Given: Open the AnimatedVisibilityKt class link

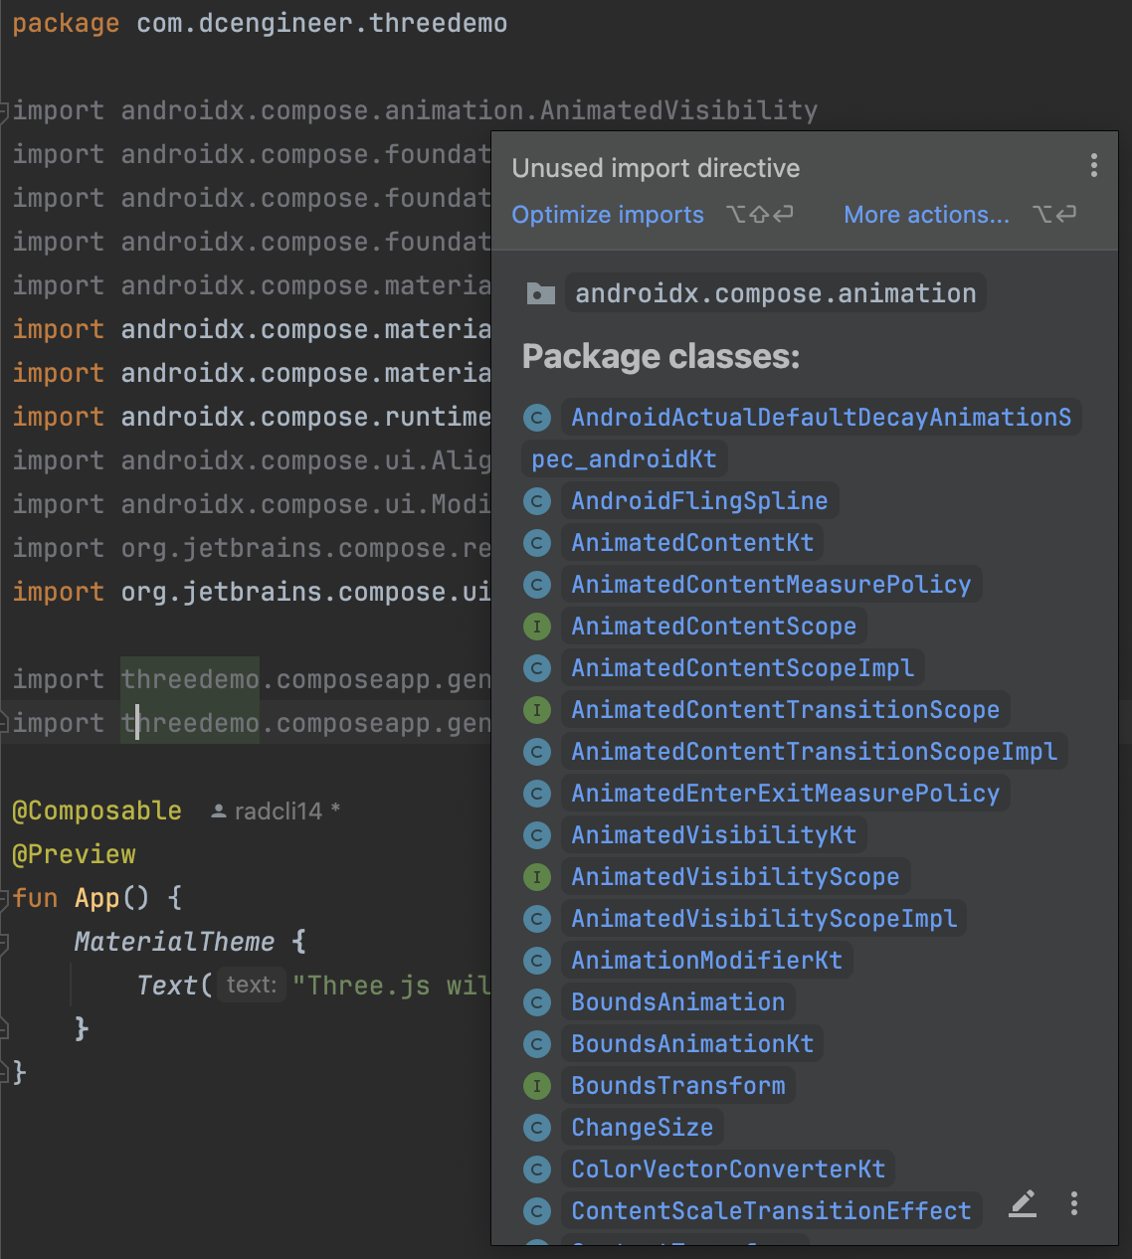Looking at the screenshot, I should click(713, 835).
